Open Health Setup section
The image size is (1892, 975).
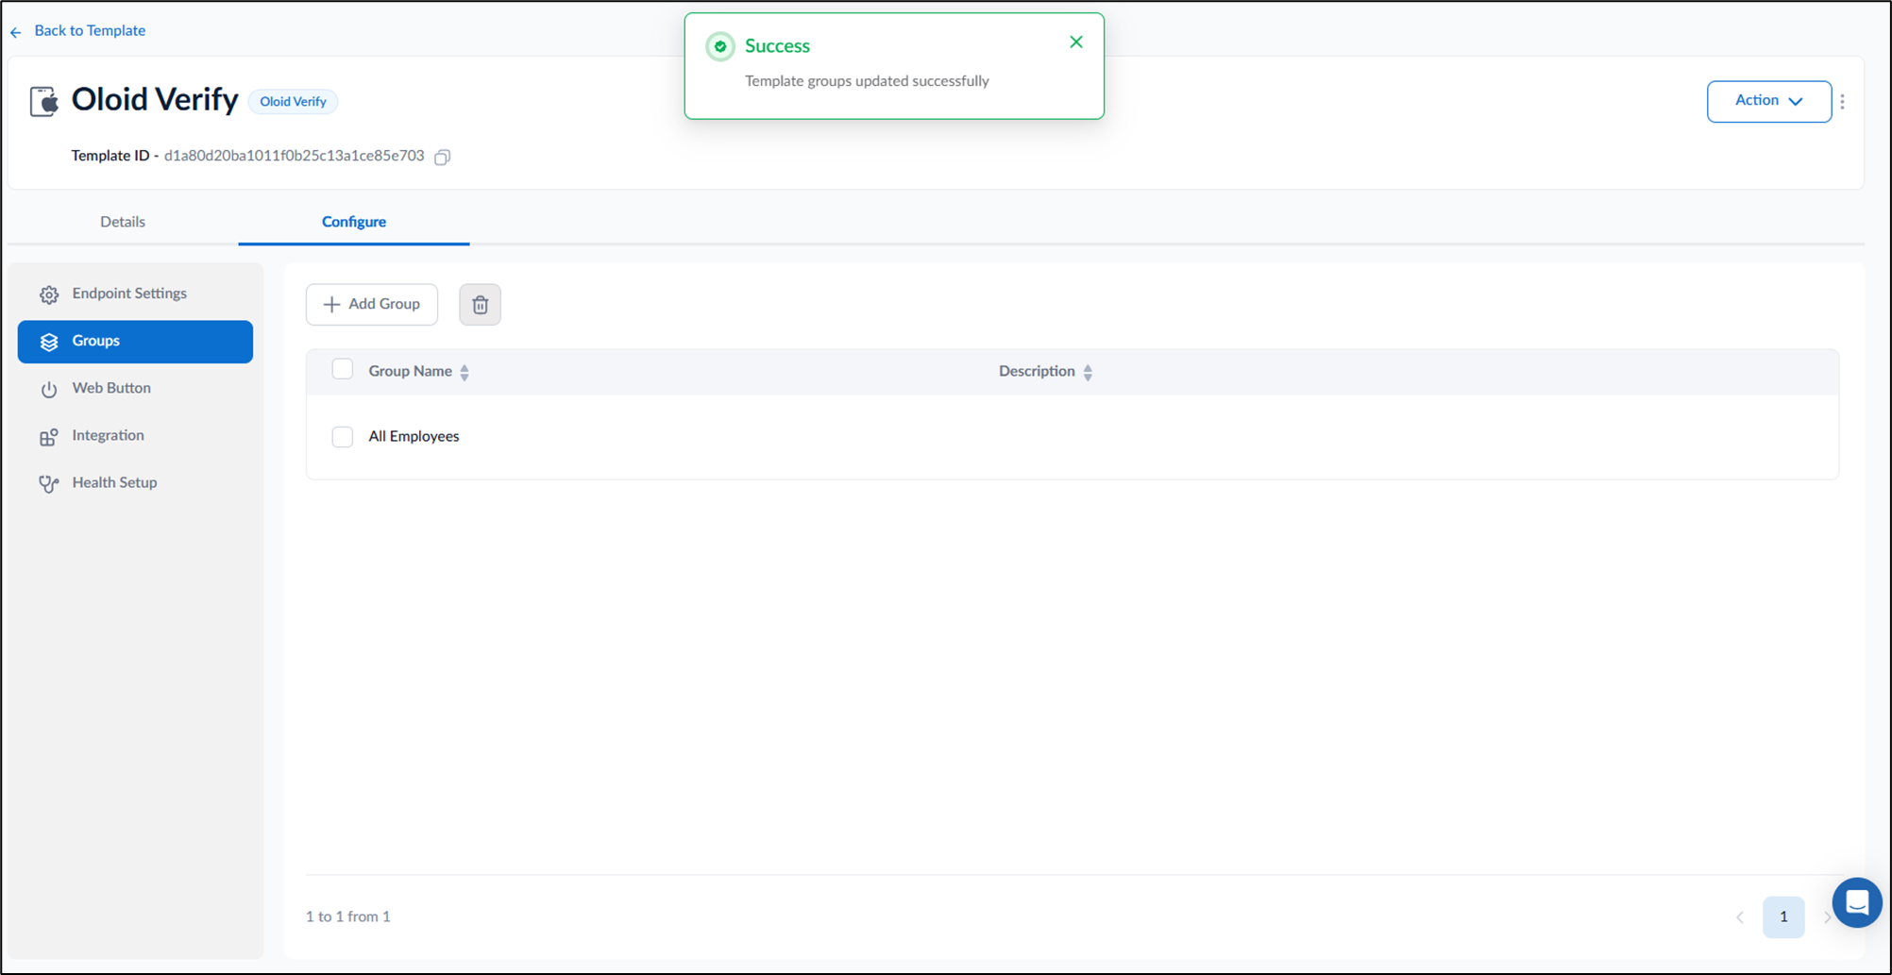click(x=135, y=483)
